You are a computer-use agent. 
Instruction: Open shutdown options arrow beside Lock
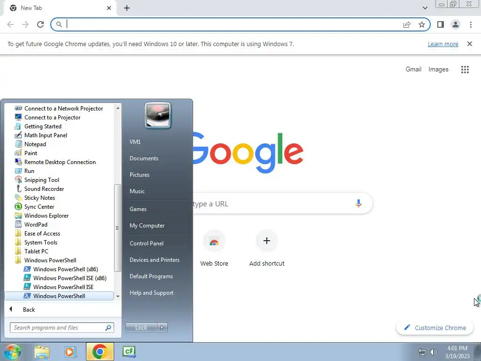tap(162, 328)
